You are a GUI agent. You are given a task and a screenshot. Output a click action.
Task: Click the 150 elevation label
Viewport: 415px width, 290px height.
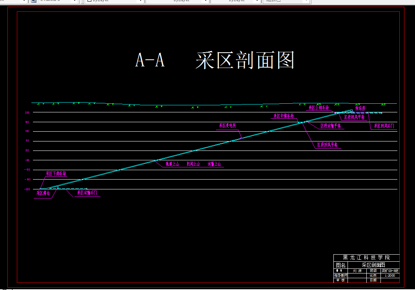[x=27, y=122]
